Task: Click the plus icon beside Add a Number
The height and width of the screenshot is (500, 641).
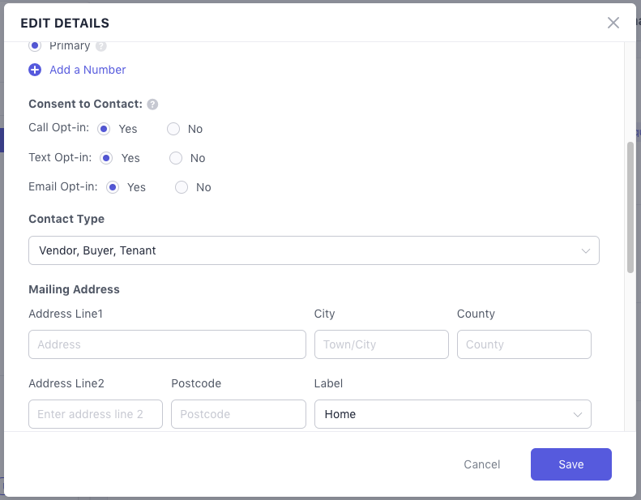Action: click(x=35, y=70)
